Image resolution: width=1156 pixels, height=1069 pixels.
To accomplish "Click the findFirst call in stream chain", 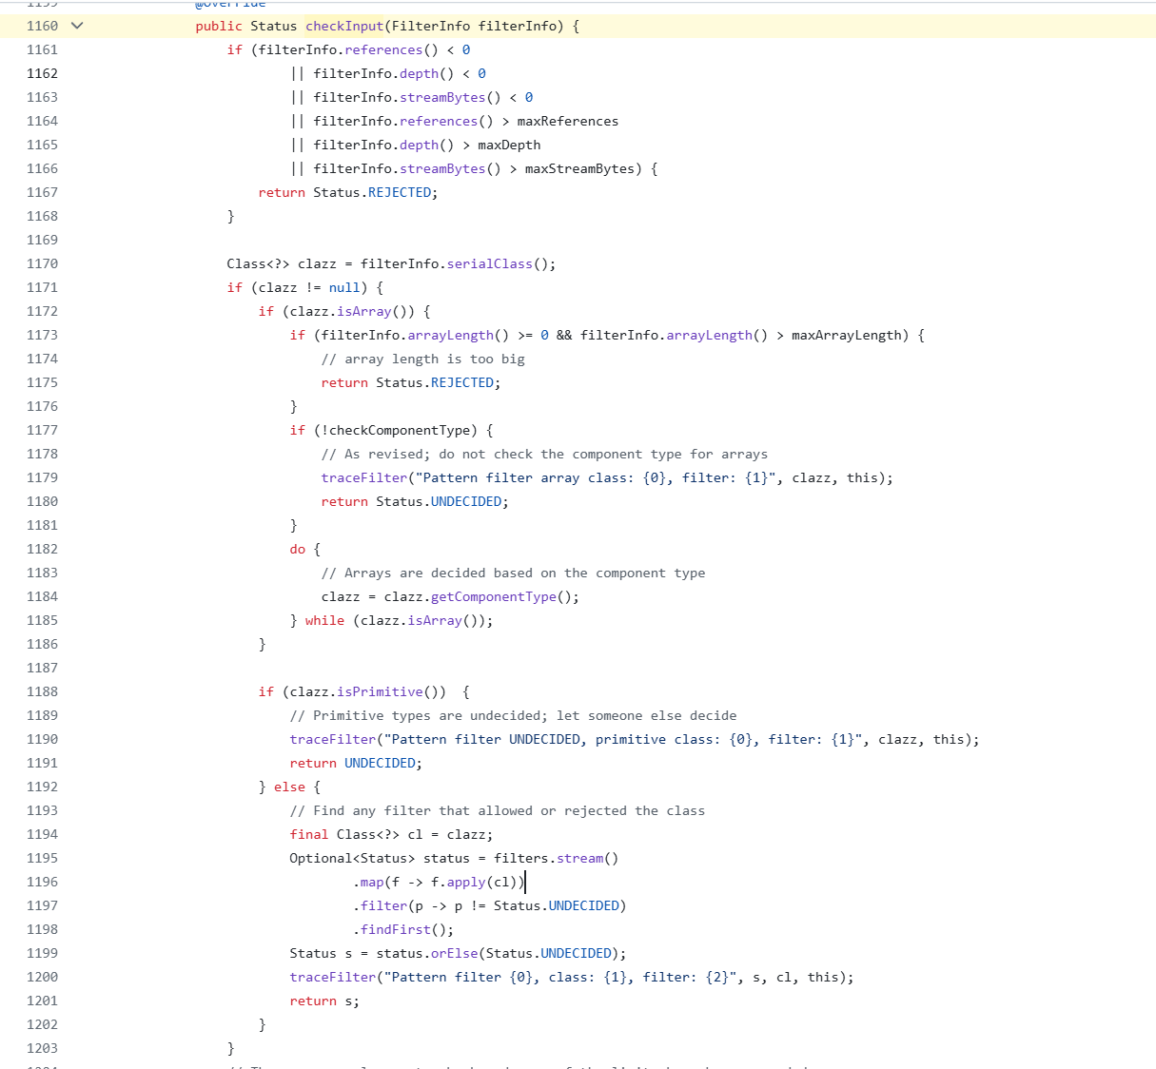I will [x=395, y=929].
